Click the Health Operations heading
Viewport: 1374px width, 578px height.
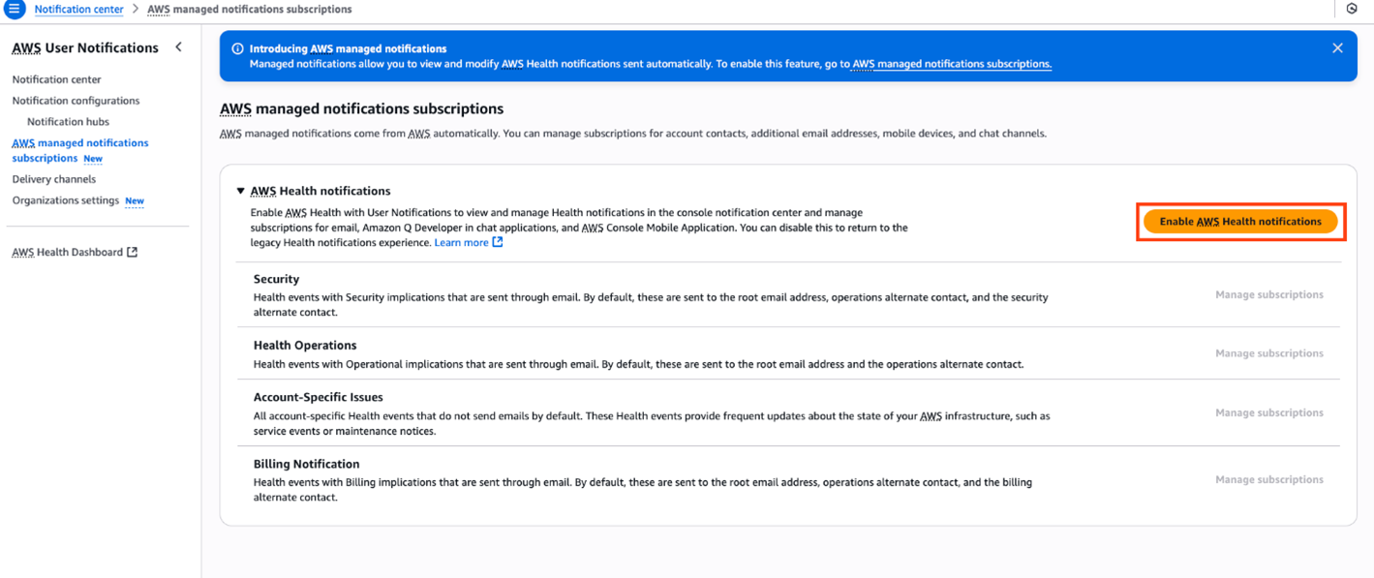[x=305, y=345]
